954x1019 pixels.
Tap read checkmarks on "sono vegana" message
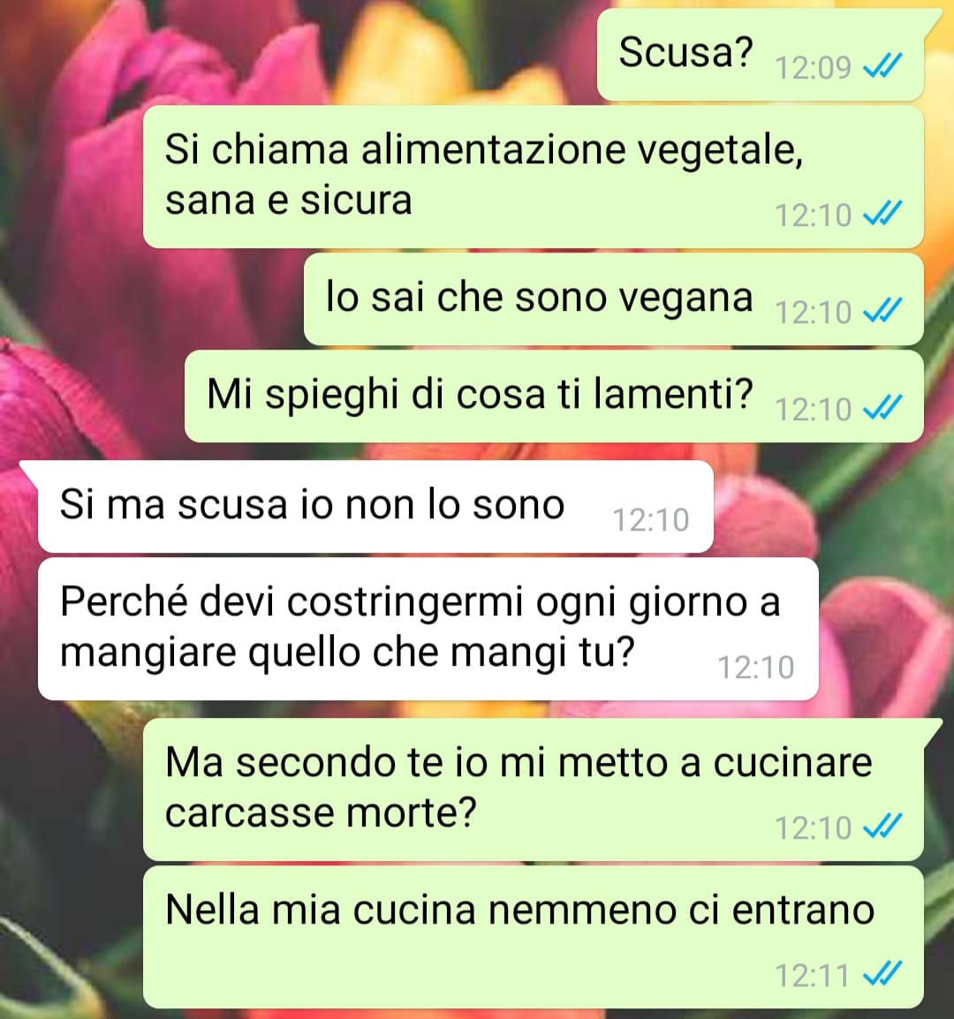882,310
